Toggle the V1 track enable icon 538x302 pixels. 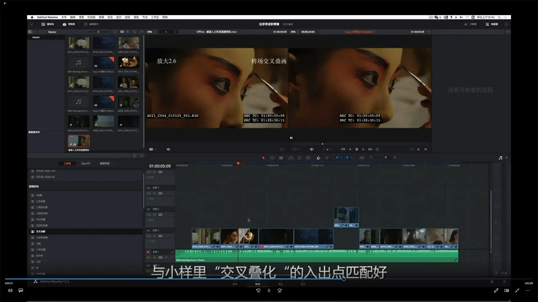(149, 236)
